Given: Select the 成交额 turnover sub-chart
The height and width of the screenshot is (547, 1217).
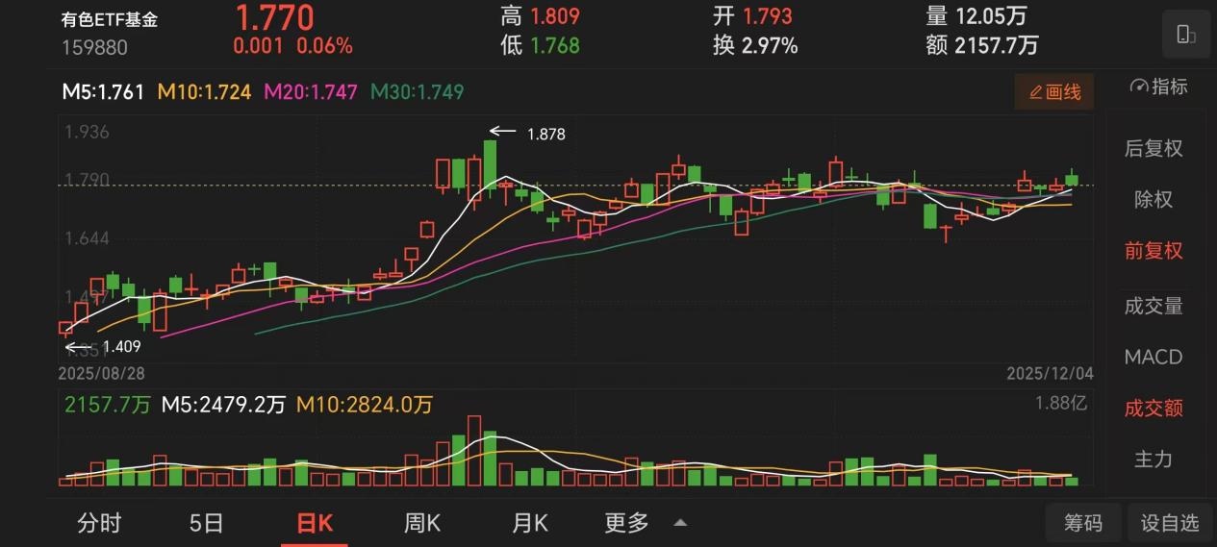Looking at the screenshot, I should pos(1154,408).
